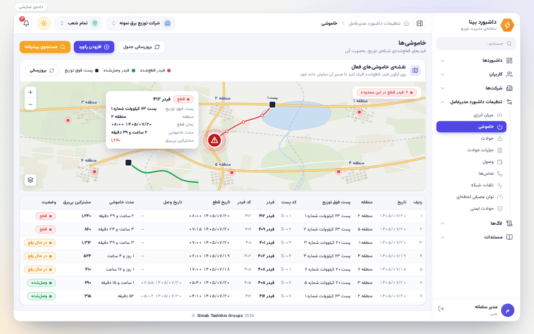Screen dimensions: 534x334
Task: Collapse the تنظیمات داشبورد مدیرعامل section
Action: point(476,102)
